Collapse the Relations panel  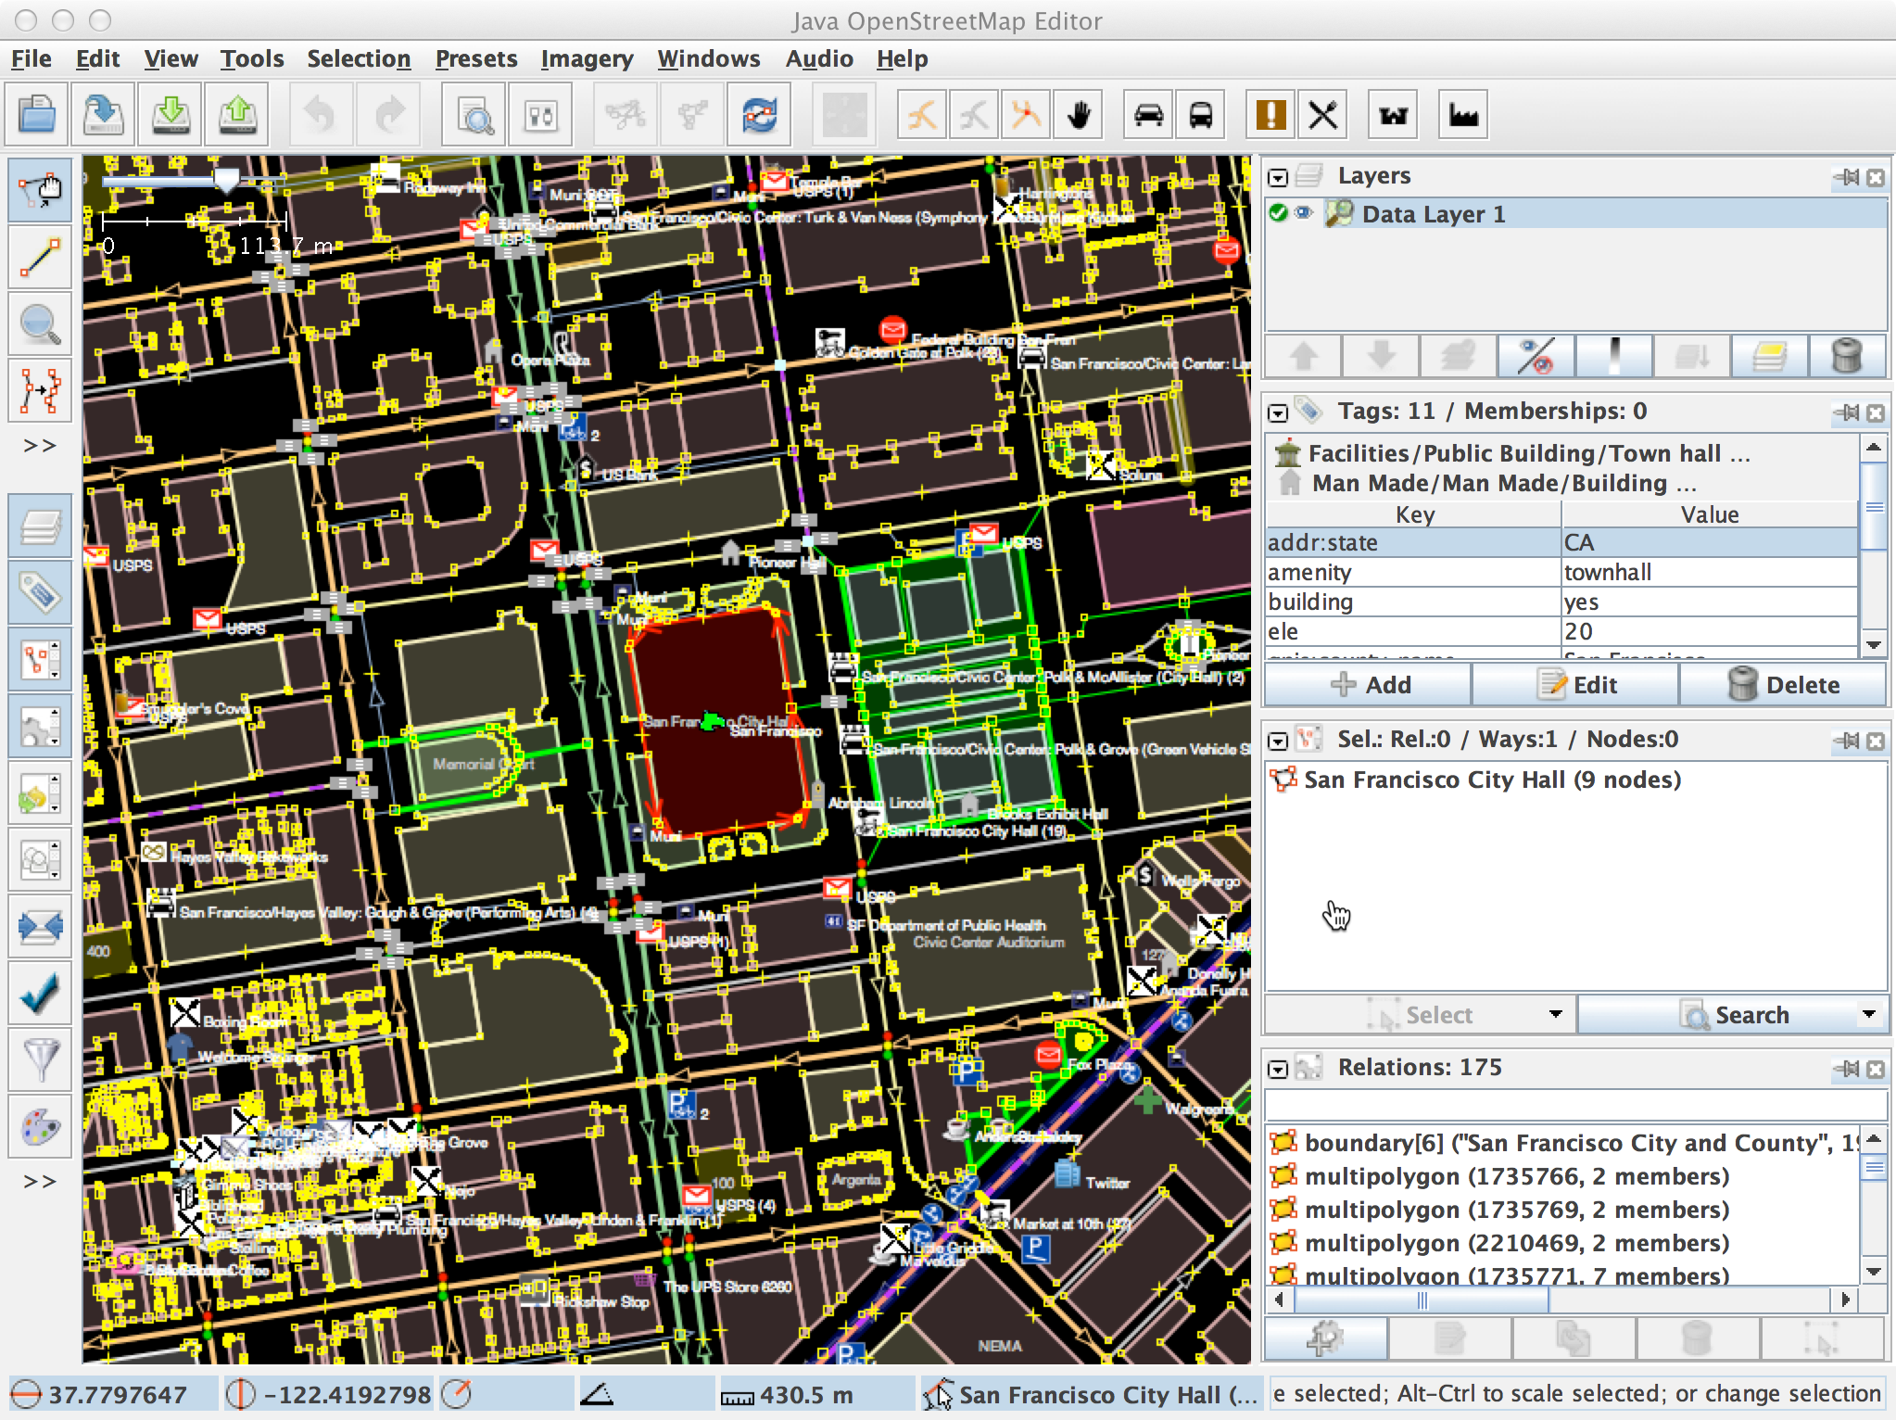tap(1278, 1069)
